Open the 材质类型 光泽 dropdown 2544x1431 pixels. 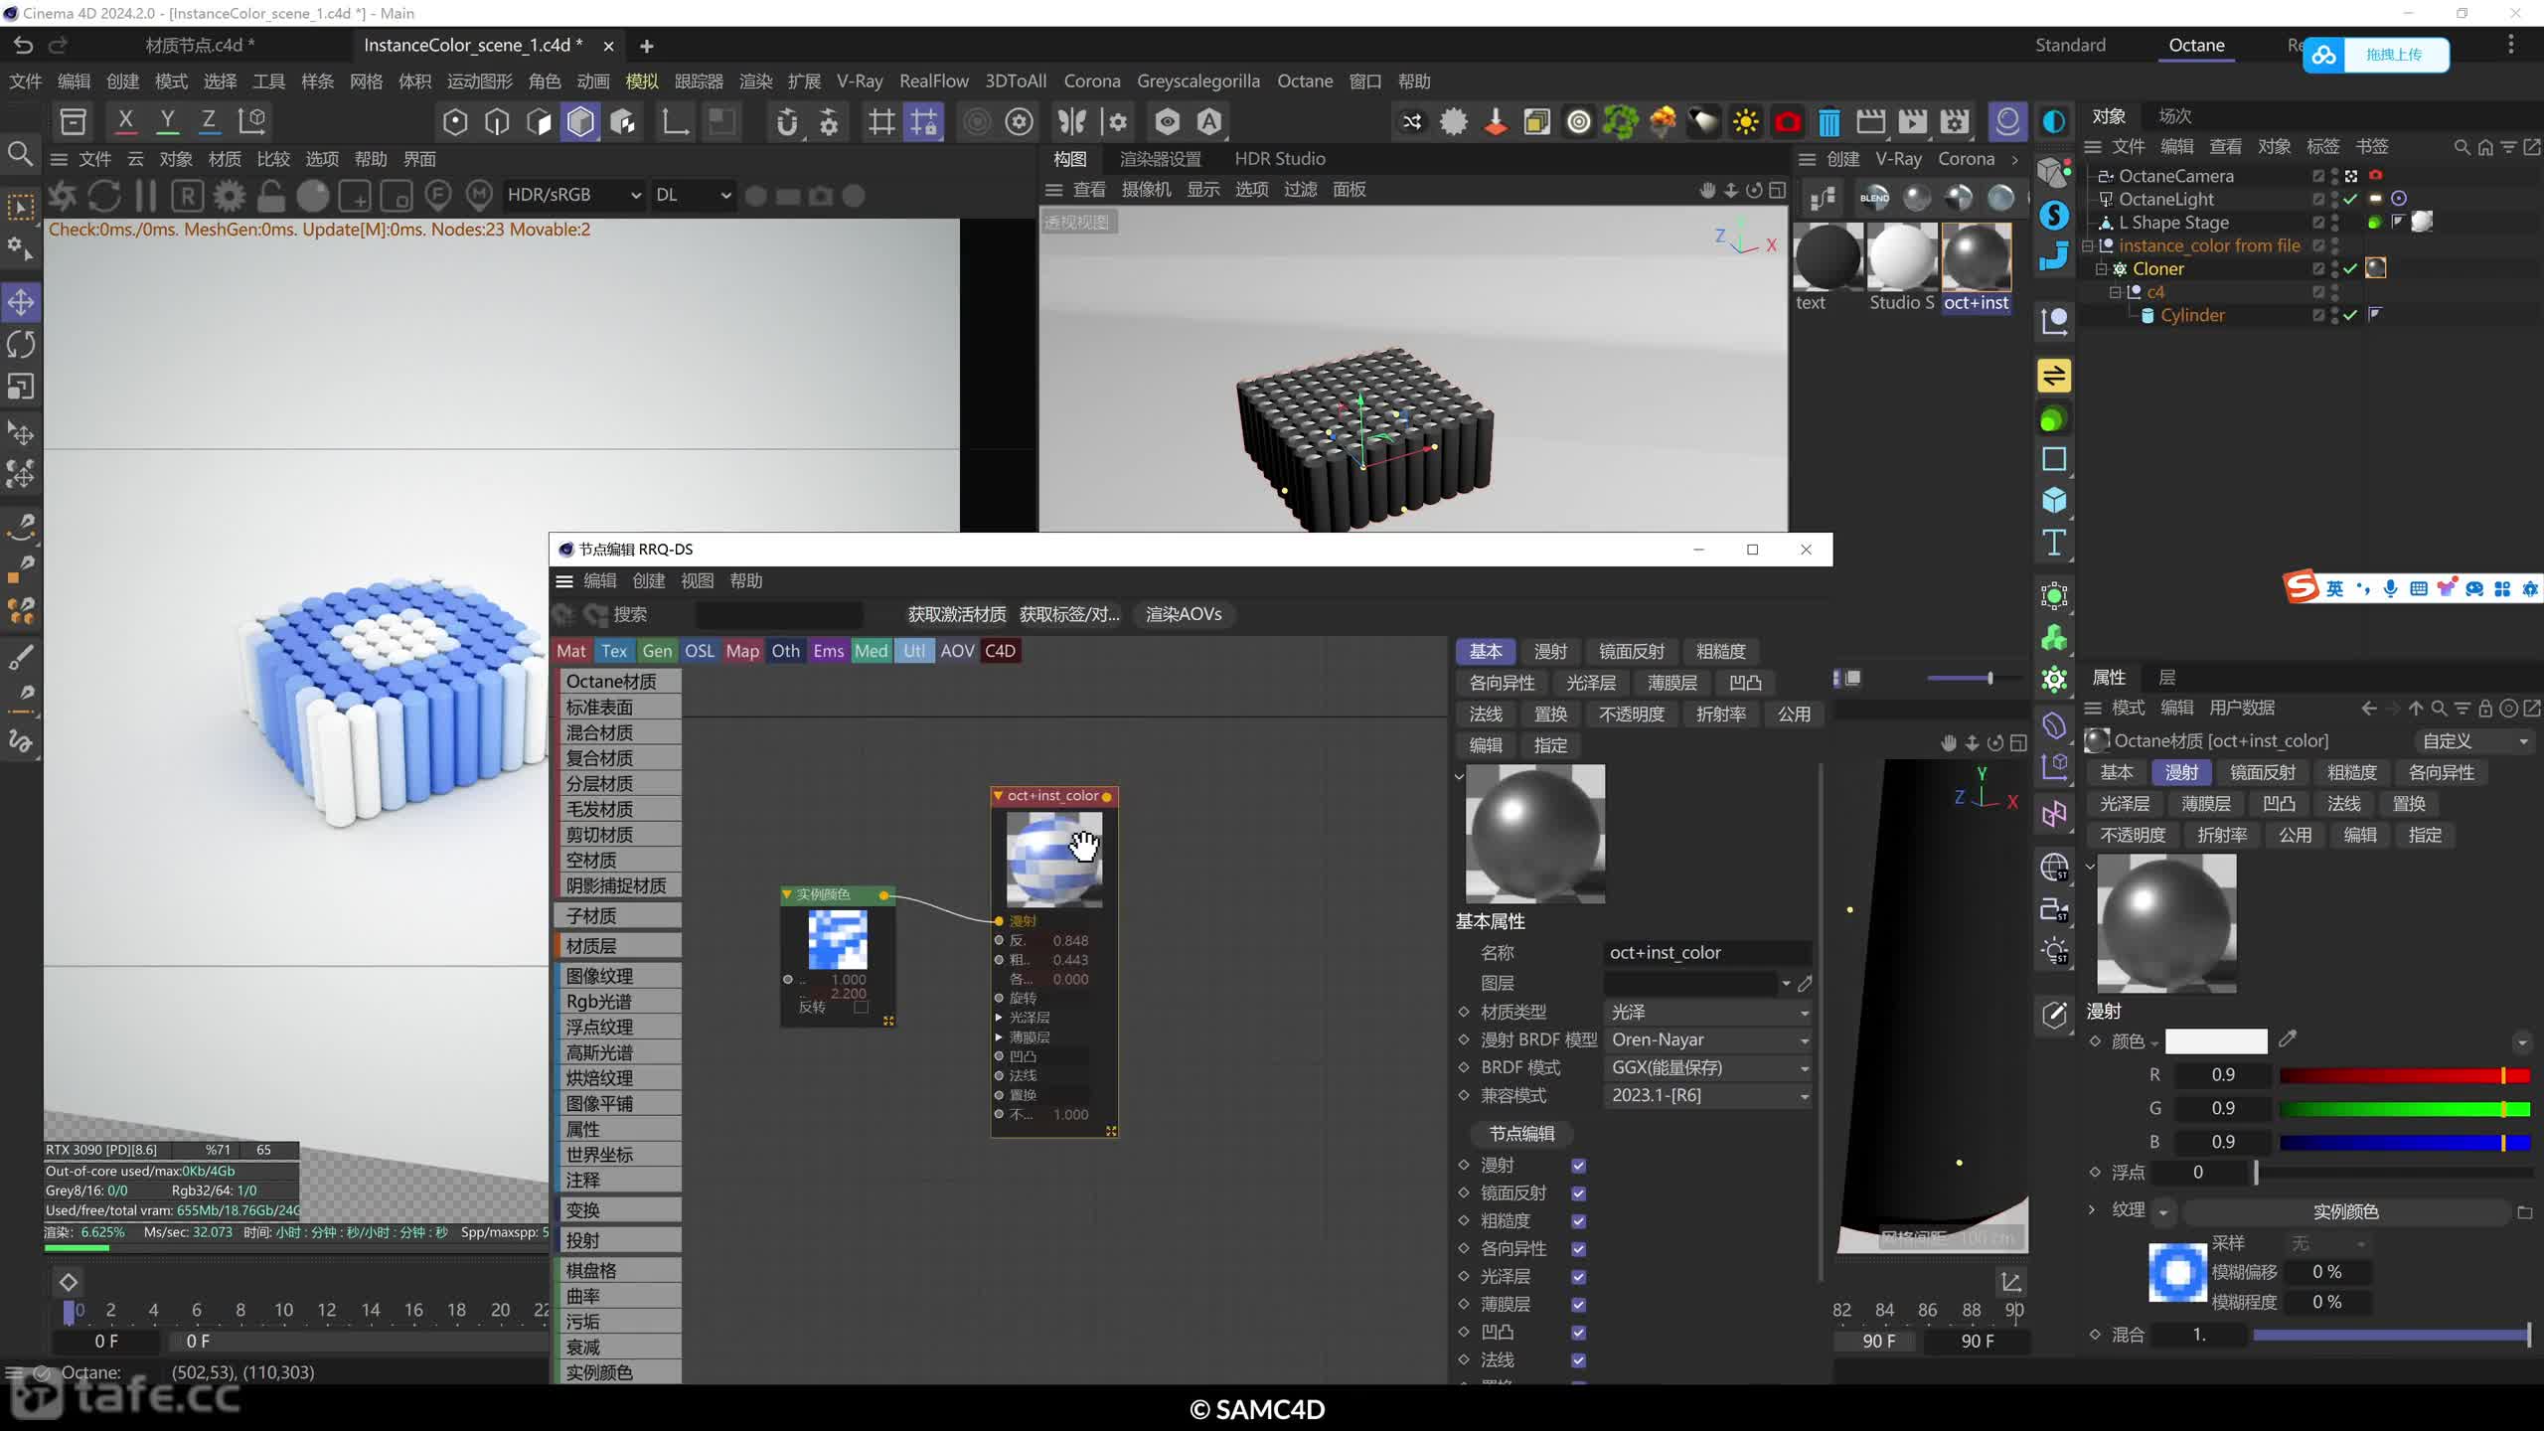click(1707, 1012)
